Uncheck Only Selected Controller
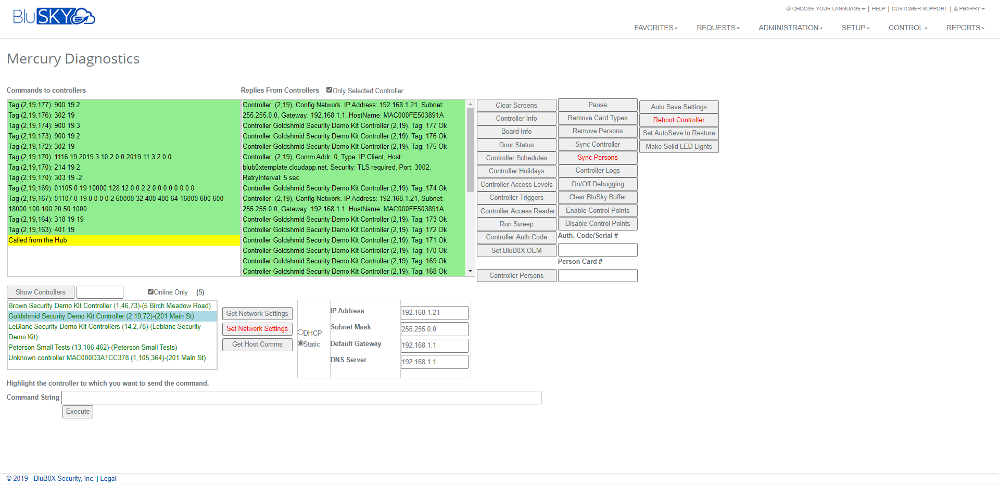 click(x=329, y=90)
